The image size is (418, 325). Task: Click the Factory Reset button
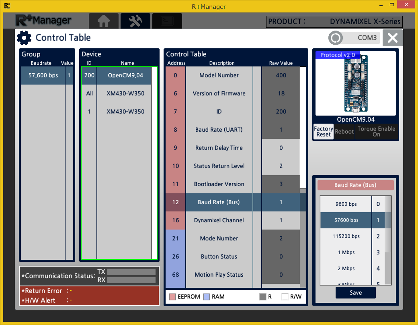[x=324, y=131]
